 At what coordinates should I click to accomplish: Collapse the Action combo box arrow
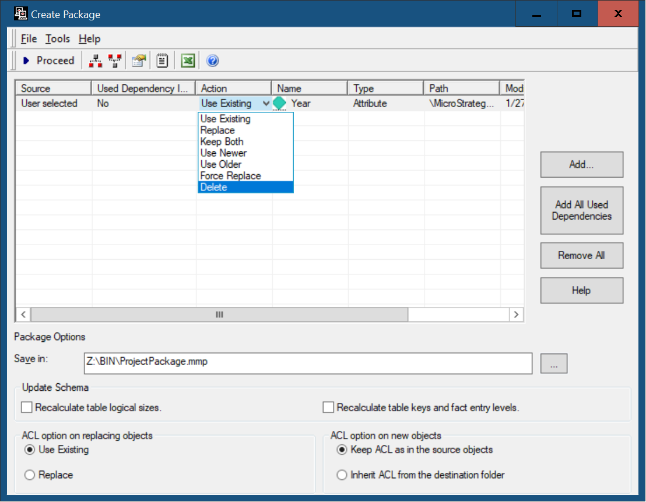pos(266,104)
